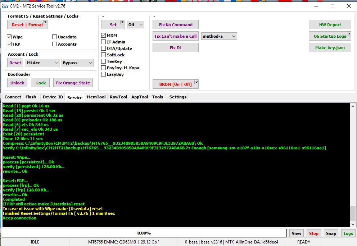Click the help icon on Reset | Format button
Screen dimensions: 357x246
(x=45, y=22)
